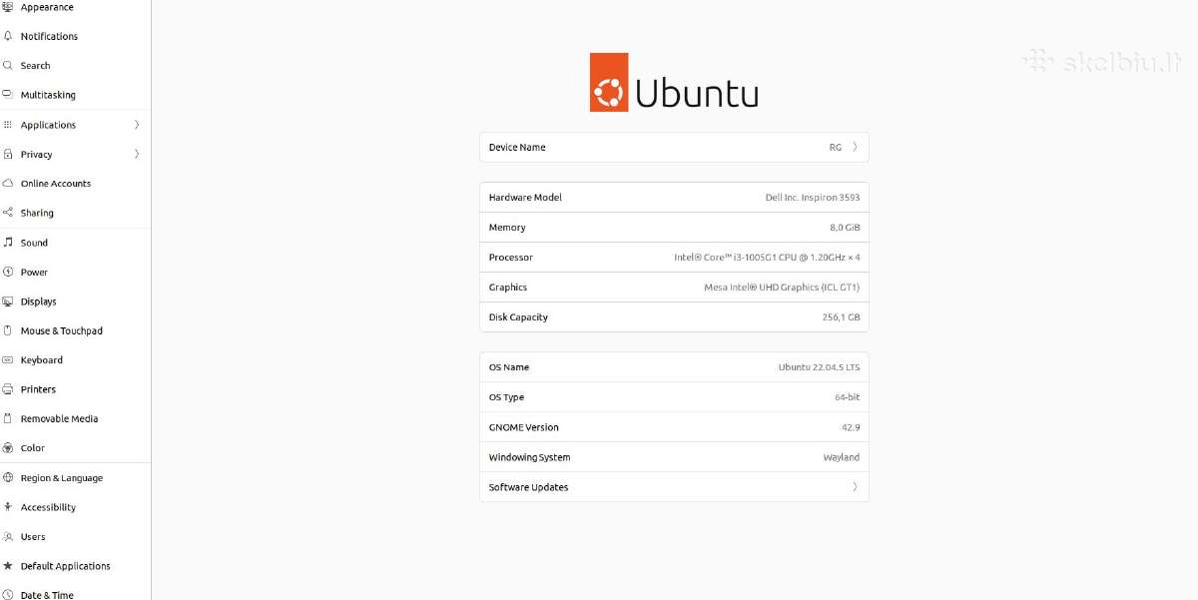The width and height of the screenshot is (1198, 600).
Task: Click the Privacy hand icon
Action: [8, 154]
